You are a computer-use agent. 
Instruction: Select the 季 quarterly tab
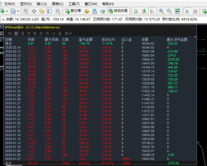35,34
